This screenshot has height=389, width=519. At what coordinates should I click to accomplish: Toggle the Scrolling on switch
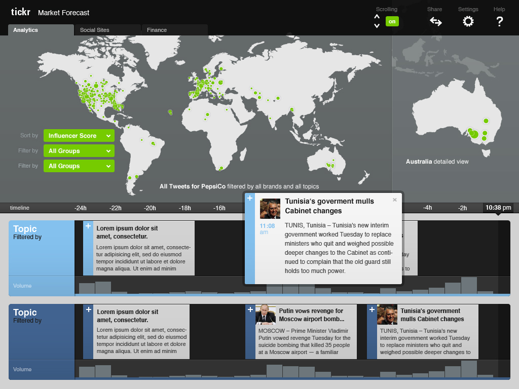coord(392,21)
